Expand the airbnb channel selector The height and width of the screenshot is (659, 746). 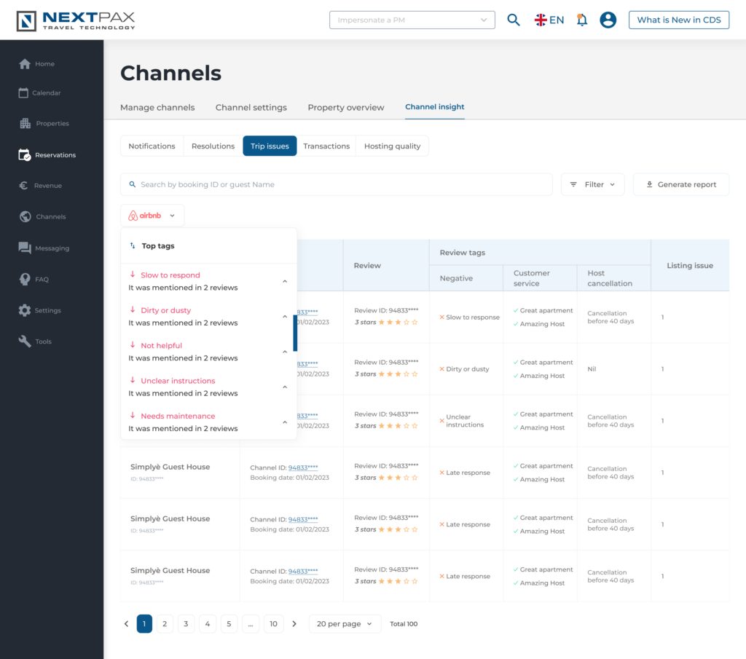[x=152, y=216]
